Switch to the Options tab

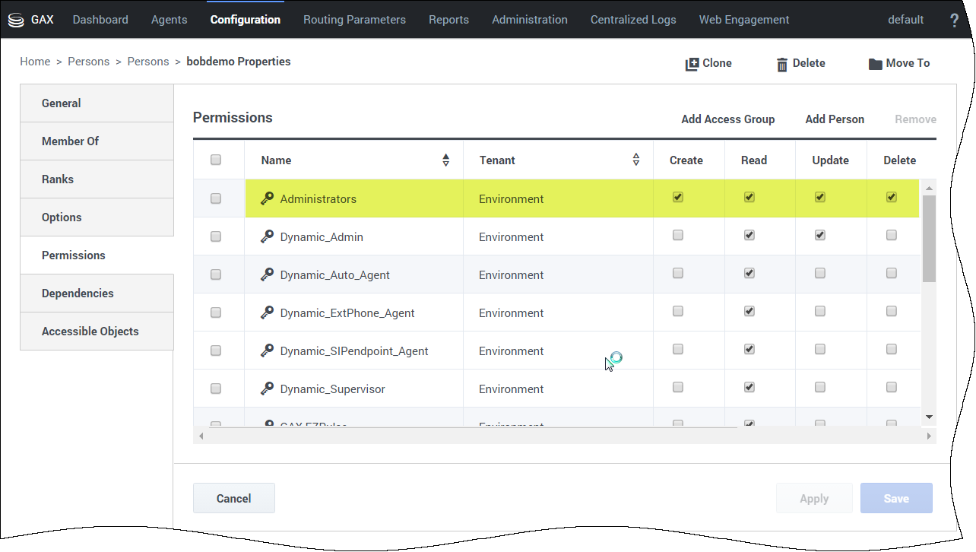coord(97,217)
